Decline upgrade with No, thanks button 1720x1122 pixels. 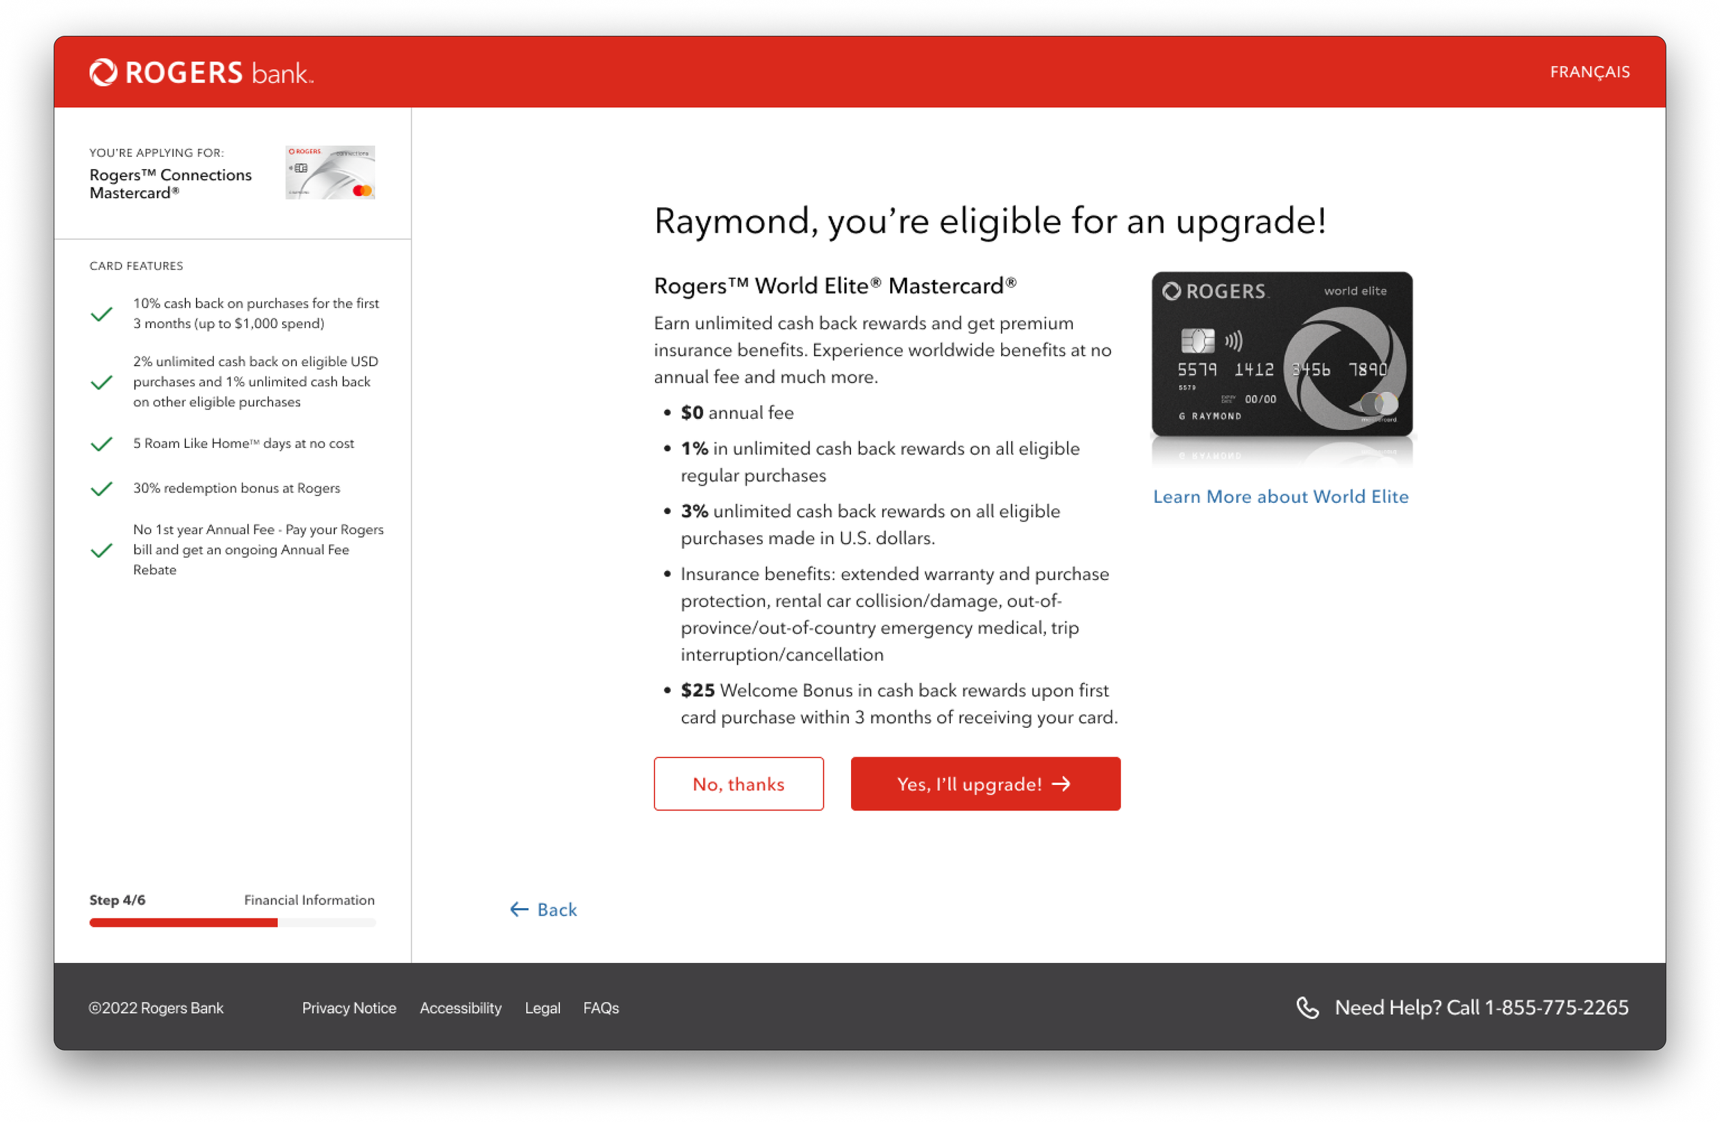(738, 784)
